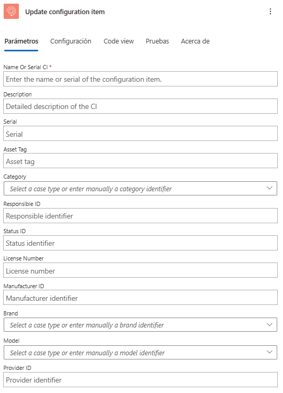Open the three-dot more options menu

pyautogui.click(x=270, y=12)
